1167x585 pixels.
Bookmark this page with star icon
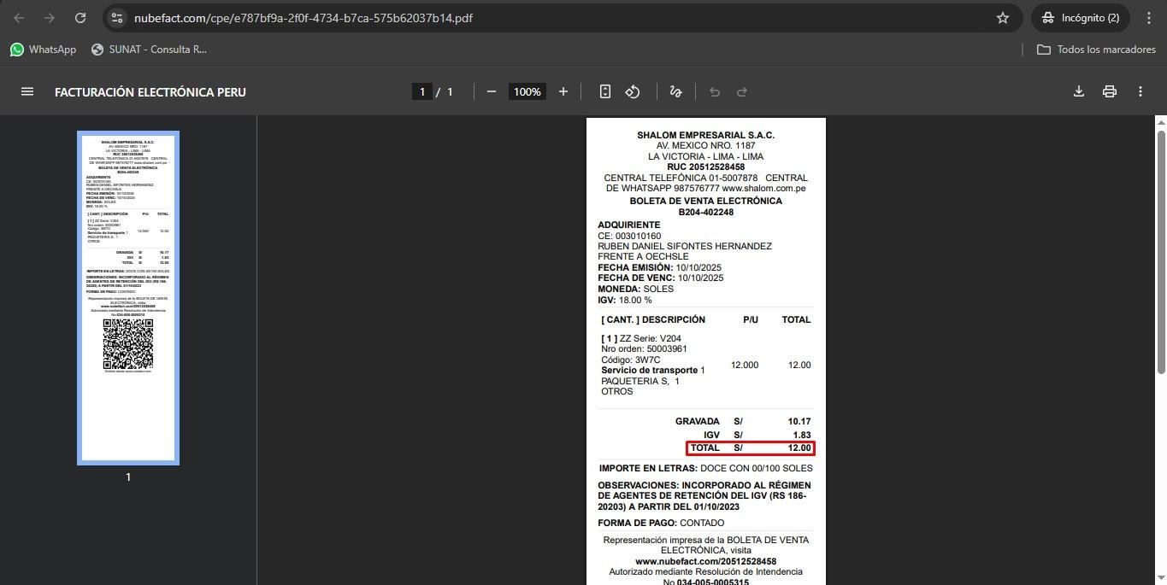coord(1003,18)
